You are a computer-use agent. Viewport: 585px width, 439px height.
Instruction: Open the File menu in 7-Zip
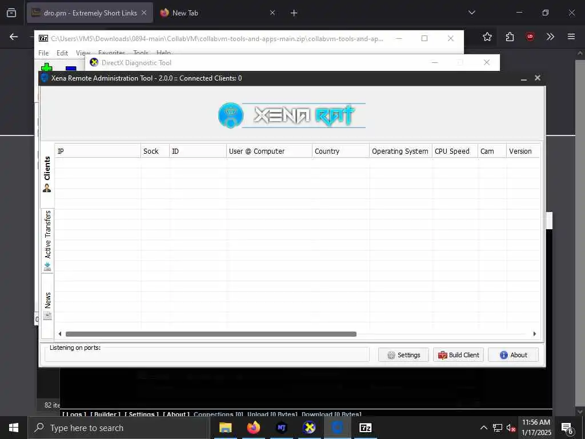[43, 53]
